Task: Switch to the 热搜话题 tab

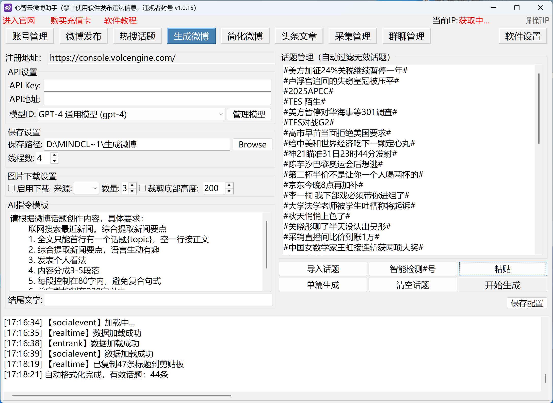Action: (x=137, y=36)
